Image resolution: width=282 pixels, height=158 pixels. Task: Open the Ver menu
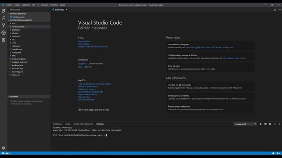point(33,5)
